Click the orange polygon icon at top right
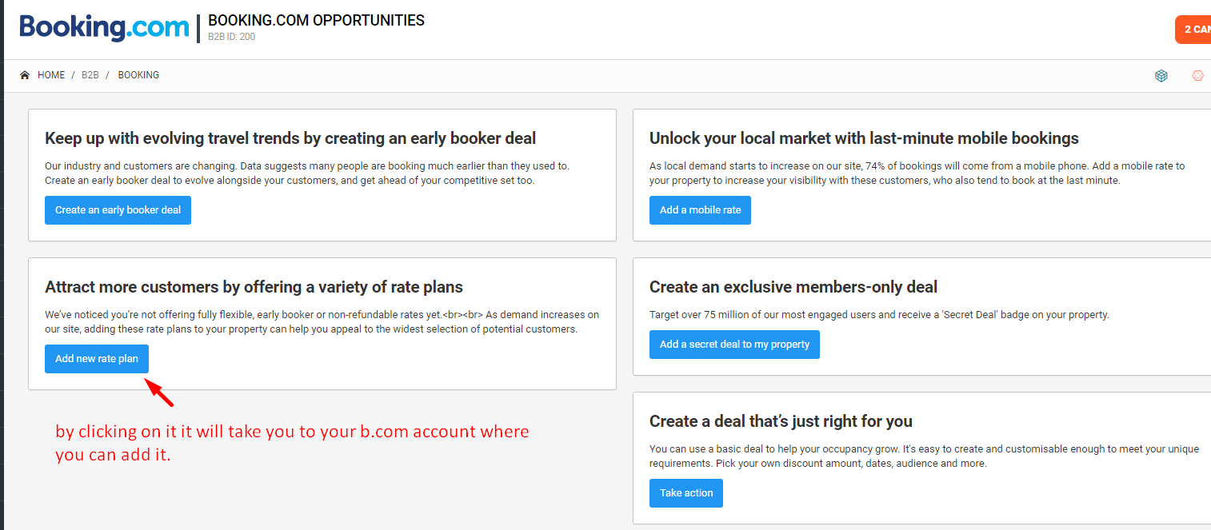This screenshot has width=1211, height=530. click(x=1197, y=76)
